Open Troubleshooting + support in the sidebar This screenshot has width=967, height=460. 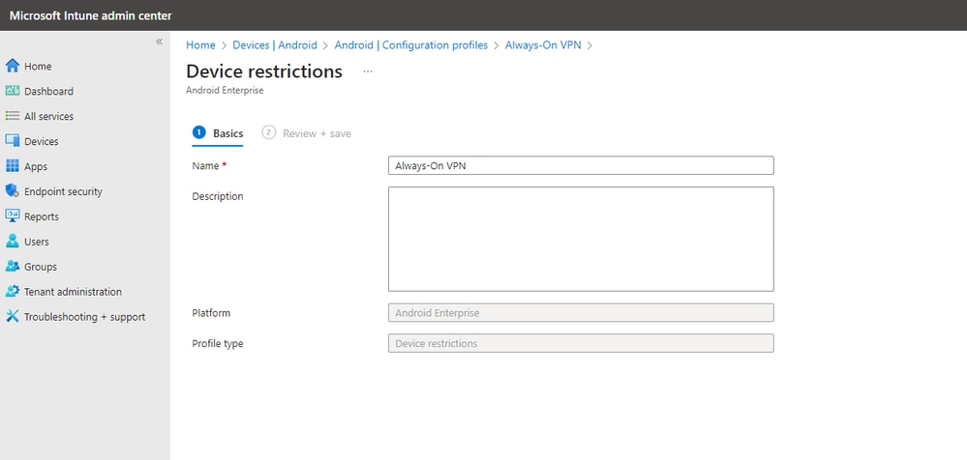(x=84, y=317)
